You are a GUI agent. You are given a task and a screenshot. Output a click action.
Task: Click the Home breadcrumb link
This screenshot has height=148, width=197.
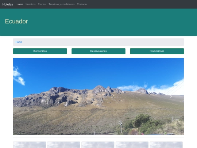tap(19, 42)
